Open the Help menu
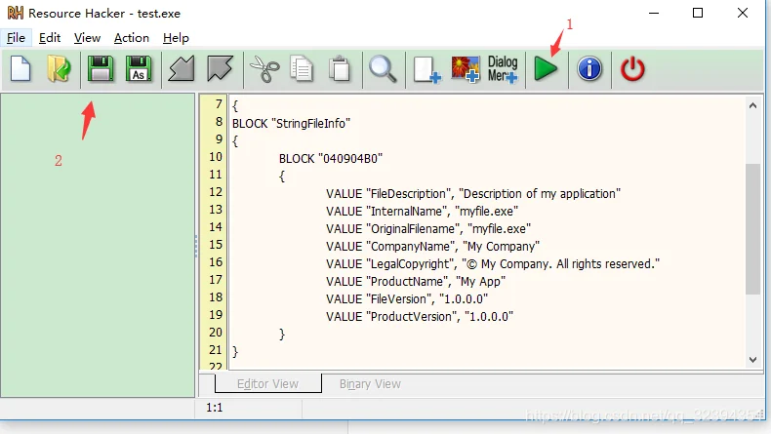This screenshot has height=434, width=771. click(176, 38)
